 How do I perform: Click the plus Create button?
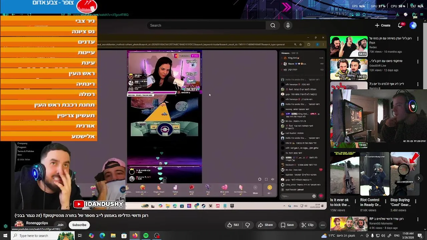[x=382, y=25]
